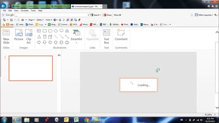Viewport: 219px width, 123px height.
Task: Insert a New Slide
Action: pos(6,37)
